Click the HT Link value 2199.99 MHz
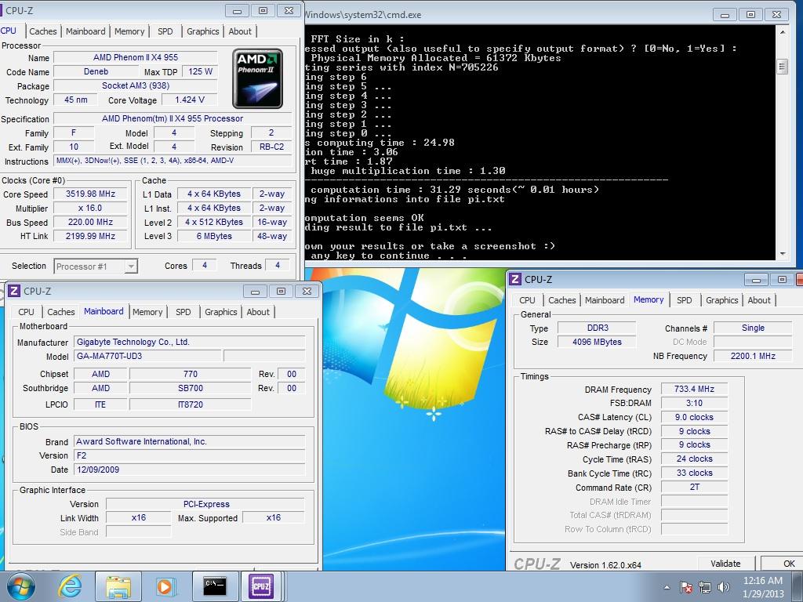The width and height of the screenshot is (803, 602). click(x=91, y=236)
